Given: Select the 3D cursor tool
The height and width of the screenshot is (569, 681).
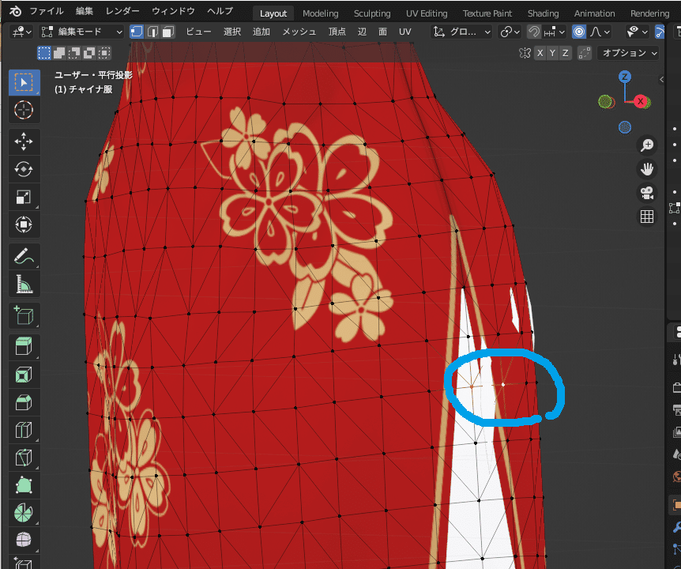Looking at the screenshot, I should [24, 110].
